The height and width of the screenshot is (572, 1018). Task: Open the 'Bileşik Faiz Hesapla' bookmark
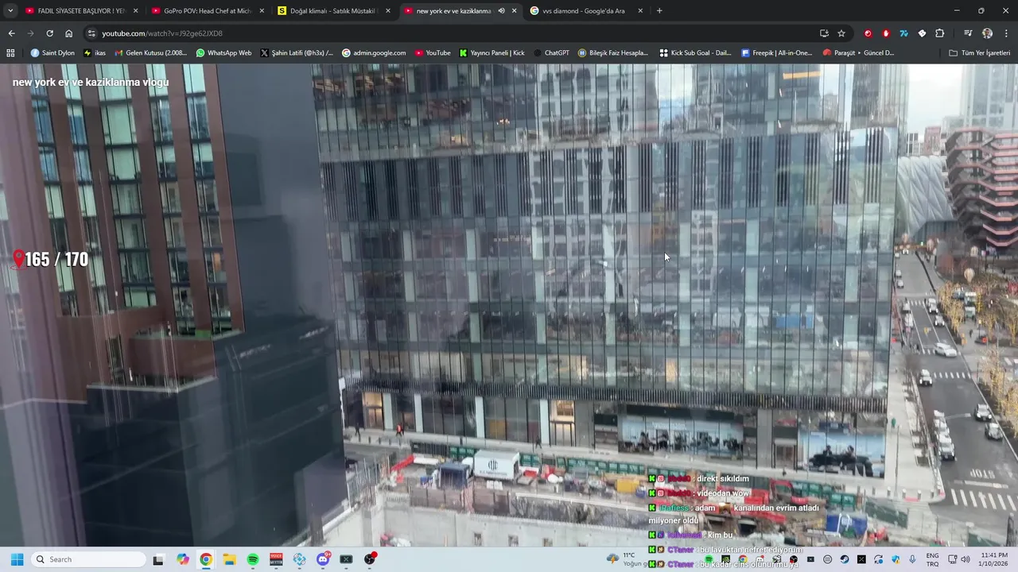(613, 53)
